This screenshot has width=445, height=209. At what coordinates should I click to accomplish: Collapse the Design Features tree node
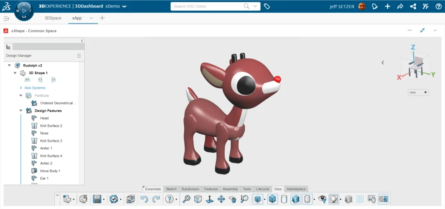point(20,111)
